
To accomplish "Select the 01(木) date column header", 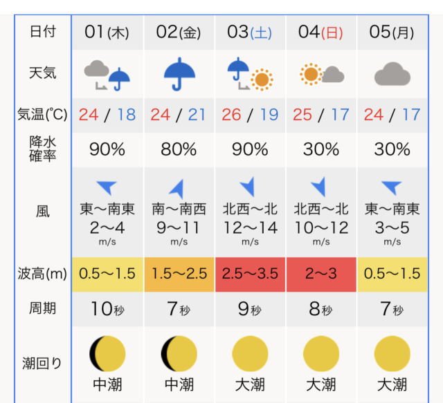I will click(x=107, y=32).
